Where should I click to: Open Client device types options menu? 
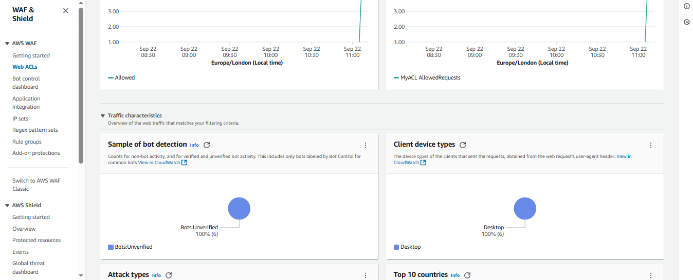[x=651, y=145]
